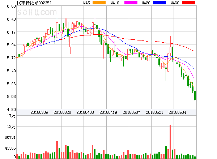The width and height of the screenshot is (217, 159).
Task: Select the 20180306 date marker
Action: click(x=39, y=112)
